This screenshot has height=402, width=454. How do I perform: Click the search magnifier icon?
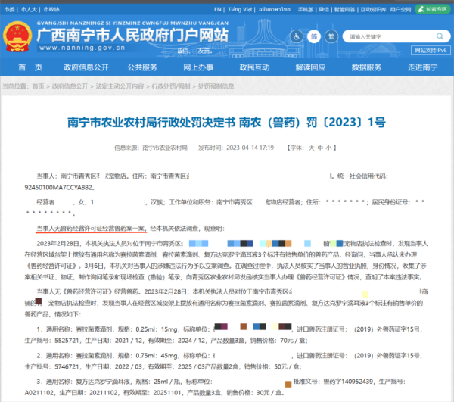click(x=440, y=36)
